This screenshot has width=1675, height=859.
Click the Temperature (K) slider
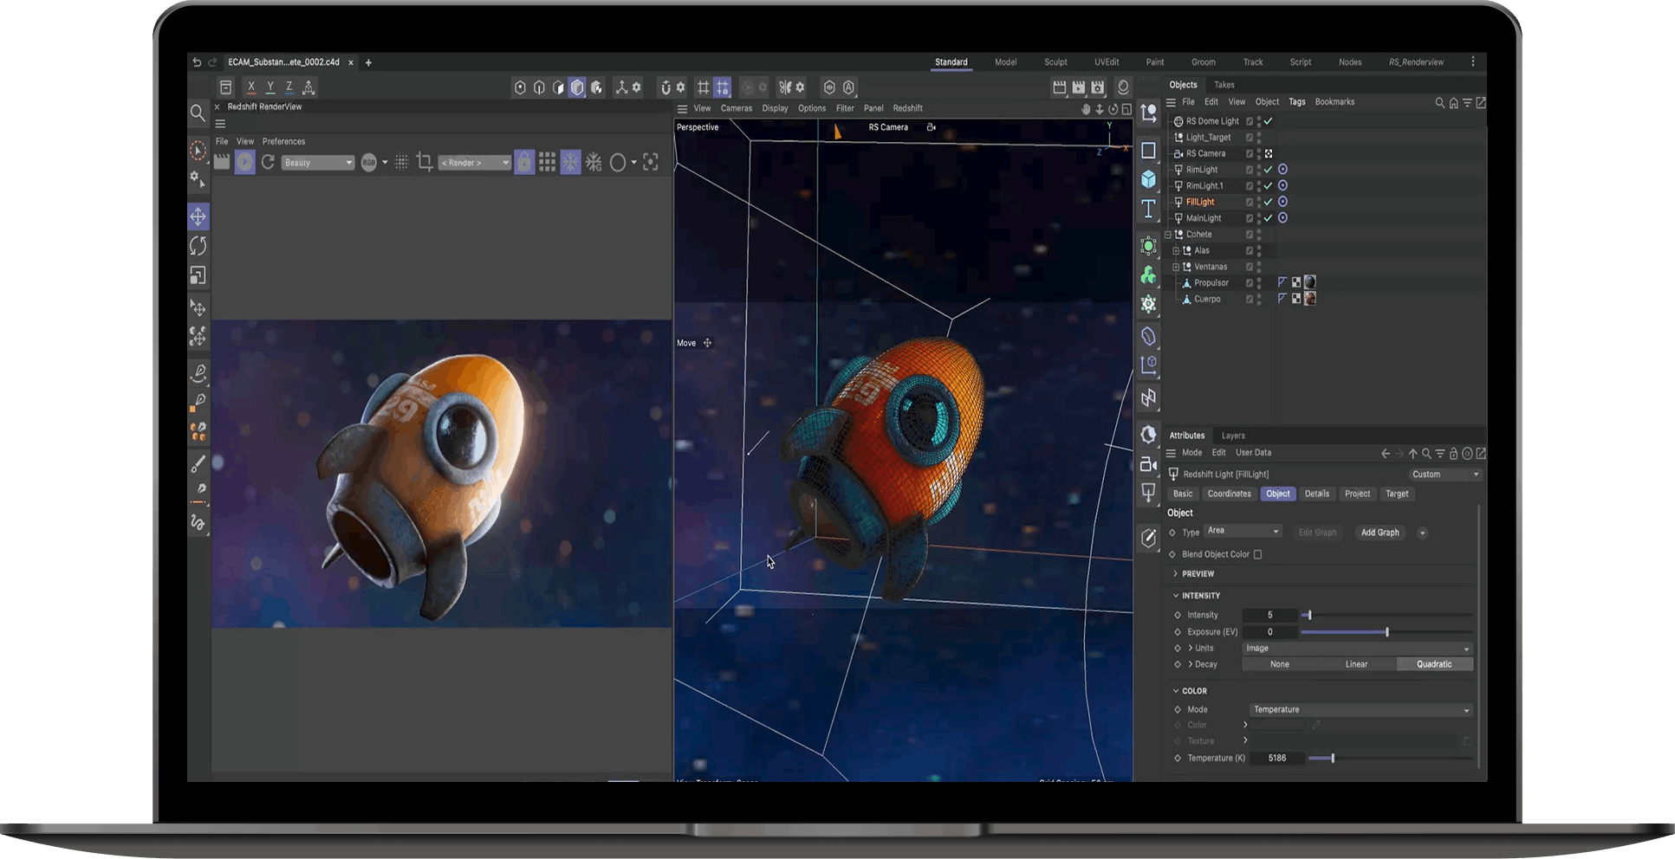point(1333,759)
